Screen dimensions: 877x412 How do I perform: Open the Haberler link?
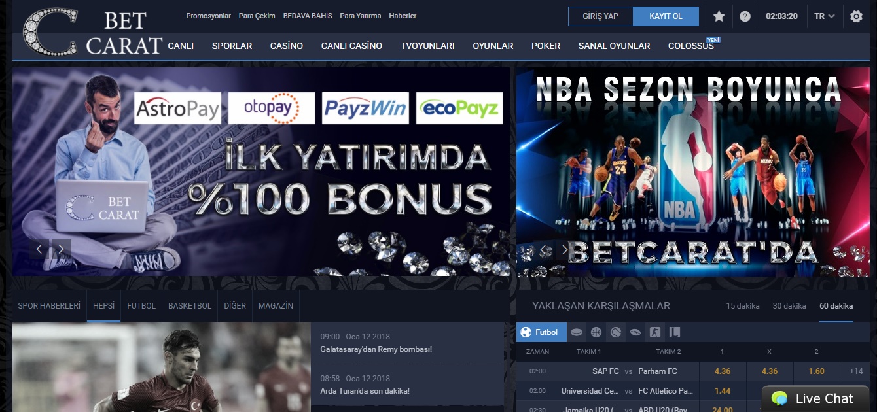pyautogui.click(x=403, y=16)
